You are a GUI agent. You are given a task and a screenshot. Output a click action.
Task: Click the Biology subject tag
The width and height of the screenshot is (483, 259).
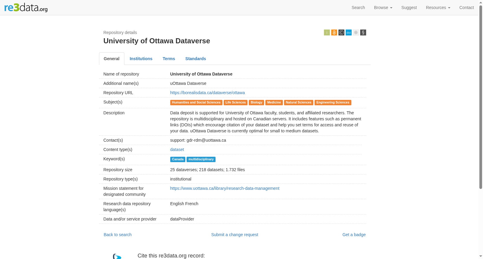tap(256, 103)
